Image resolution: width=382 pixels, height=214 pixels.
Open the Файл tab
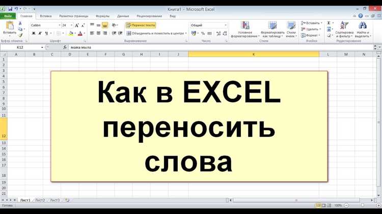click(8, 16)
